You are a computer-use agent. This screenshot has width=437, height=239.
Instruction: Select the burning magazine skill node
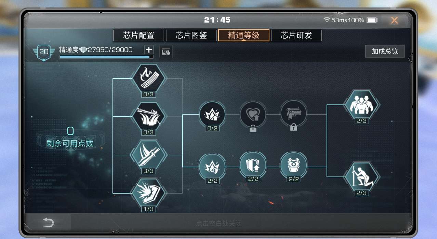tap(148, 79)
